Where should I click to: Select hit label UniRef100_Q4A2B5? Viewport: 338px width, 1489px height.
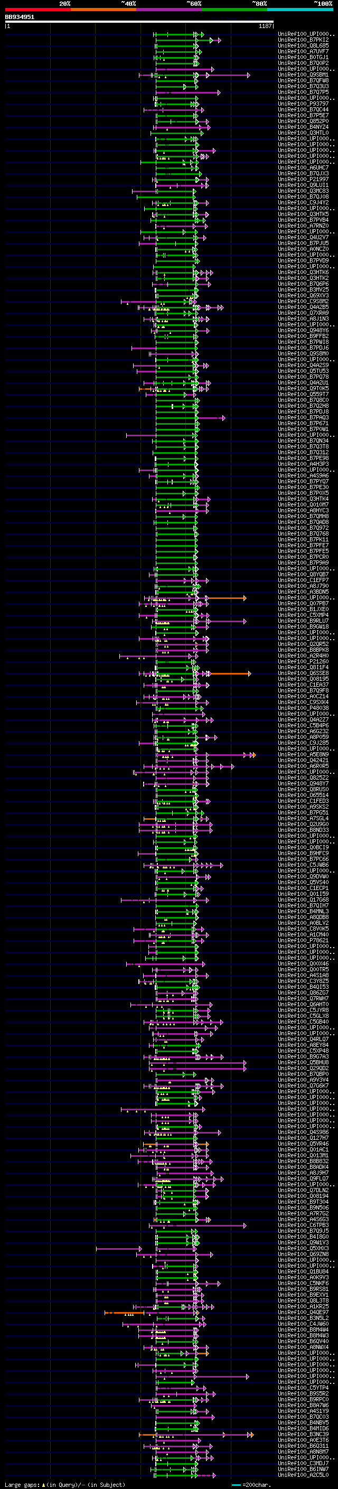(x=303, y=307)
